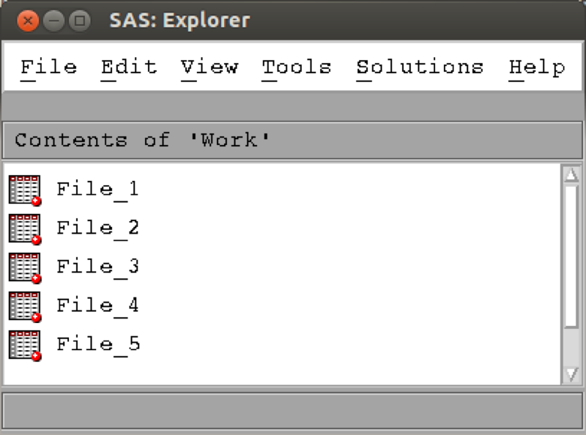Open the Edit menu
The image size is (586, 435).
coord(130,68)
